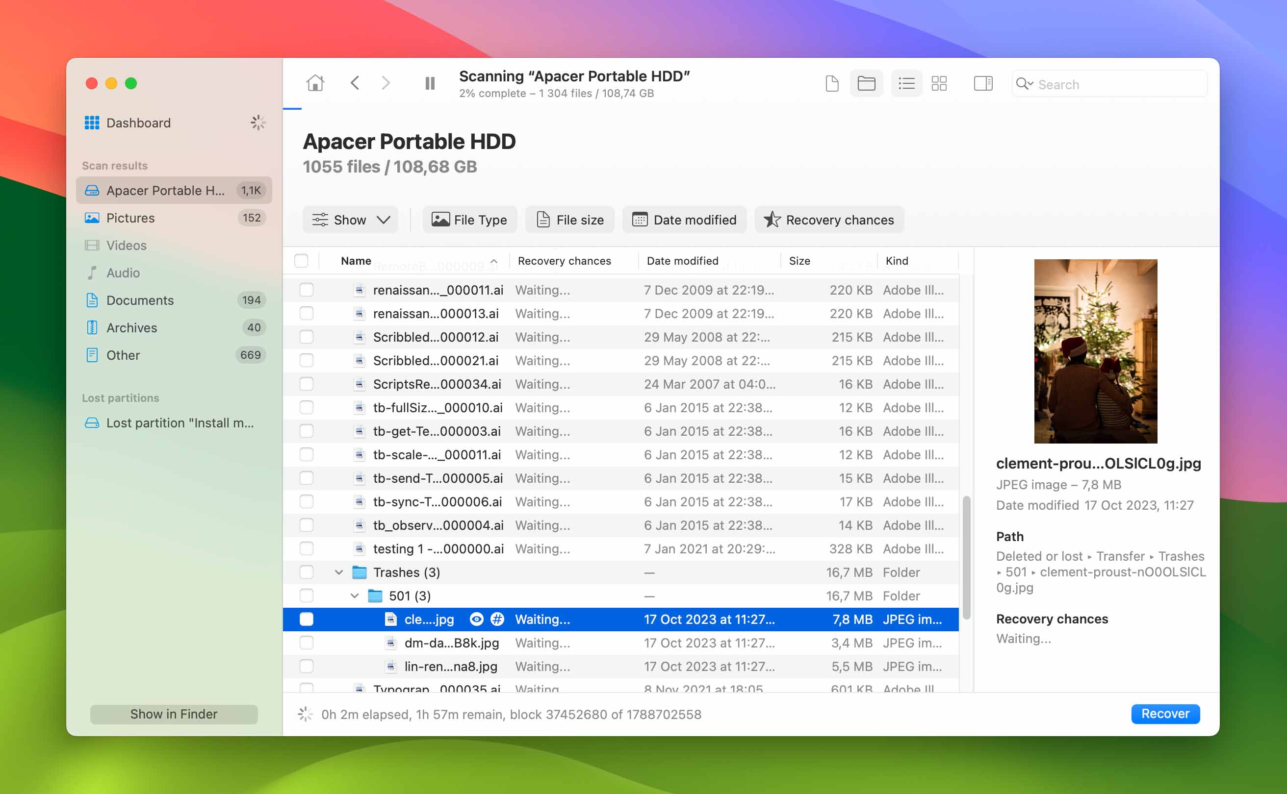1287x794 pixels.
Task: Toggle checkbox for dm-da...B8k.jpg file
Action: coord(304,643)
